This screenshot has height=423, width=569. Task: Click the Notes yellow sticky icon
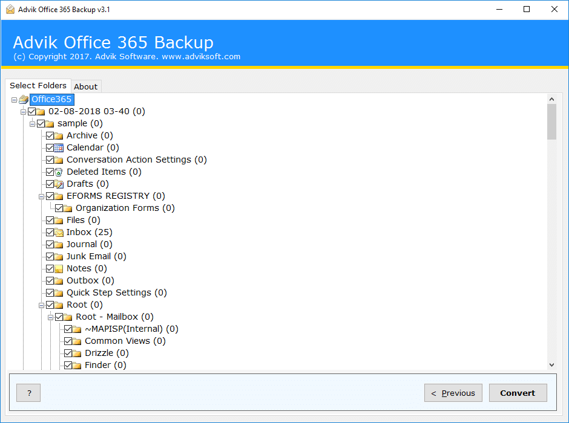(59, 269)
